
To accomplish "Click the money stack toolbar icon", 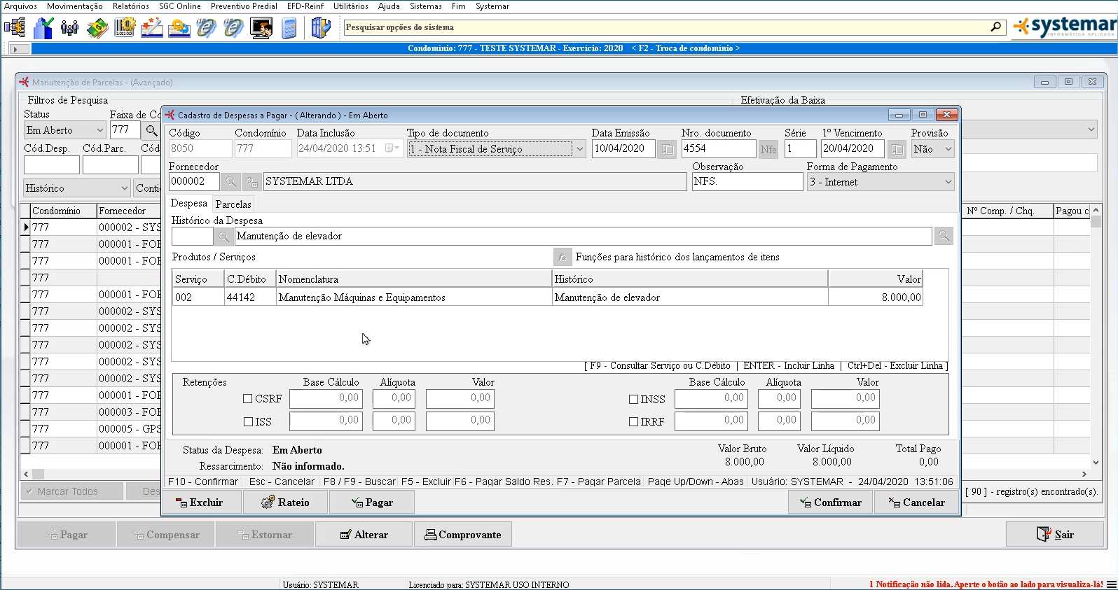I will (97, 28).
